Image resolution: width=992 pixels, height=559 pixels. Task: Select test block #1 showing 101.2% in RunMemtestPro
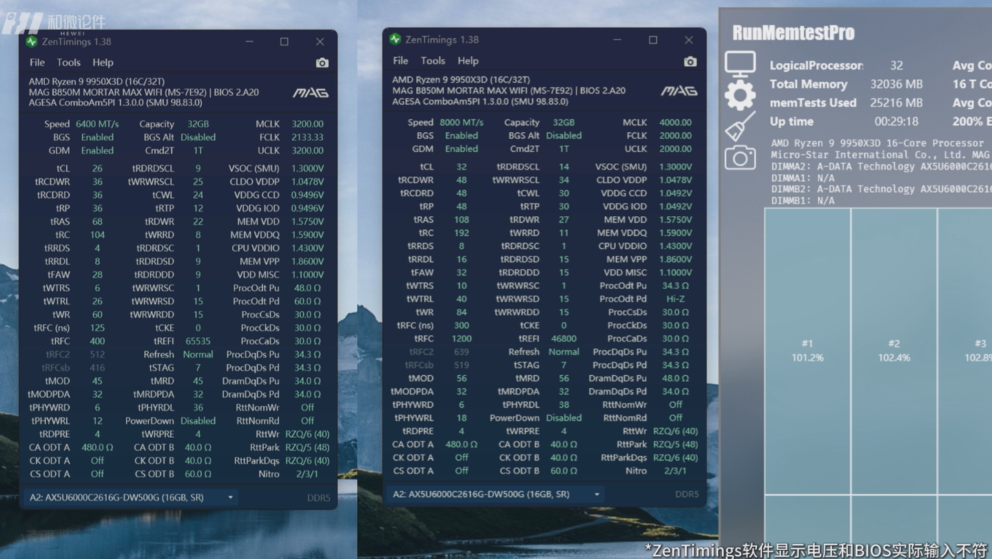pos(807,351)
